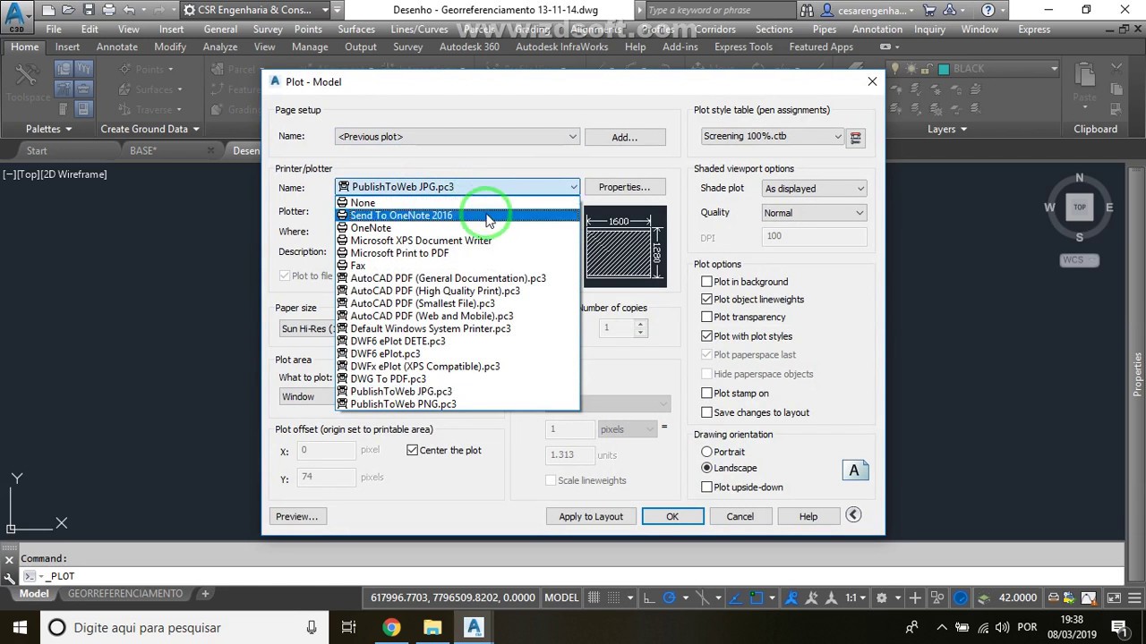This screenshot has width=1146, height=644.
Task: Click the annotation monitor plus icon
Action: tap(915, 597)
